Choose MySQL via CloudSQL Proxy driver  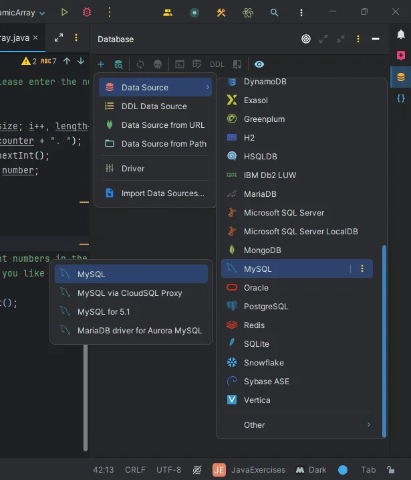coord(131,293)
